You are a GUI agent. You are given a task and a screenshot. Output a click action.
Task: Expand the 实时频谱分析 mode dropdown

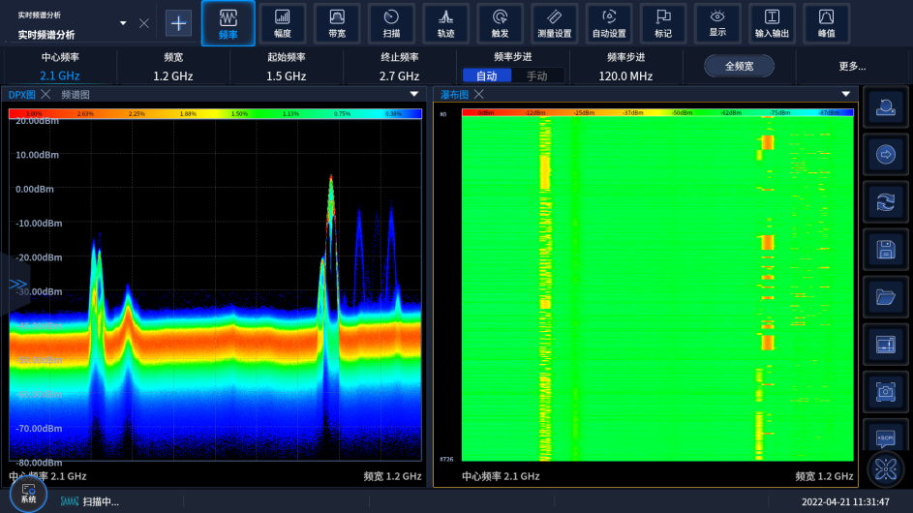tap(123, 23)
